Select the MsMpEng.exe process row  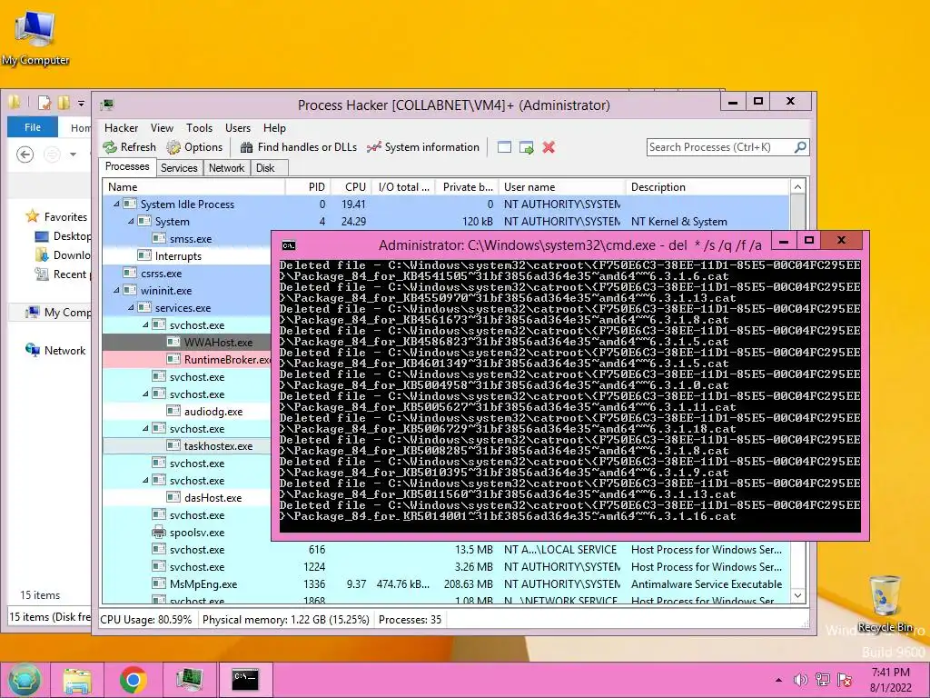click(x=446, y=584)
